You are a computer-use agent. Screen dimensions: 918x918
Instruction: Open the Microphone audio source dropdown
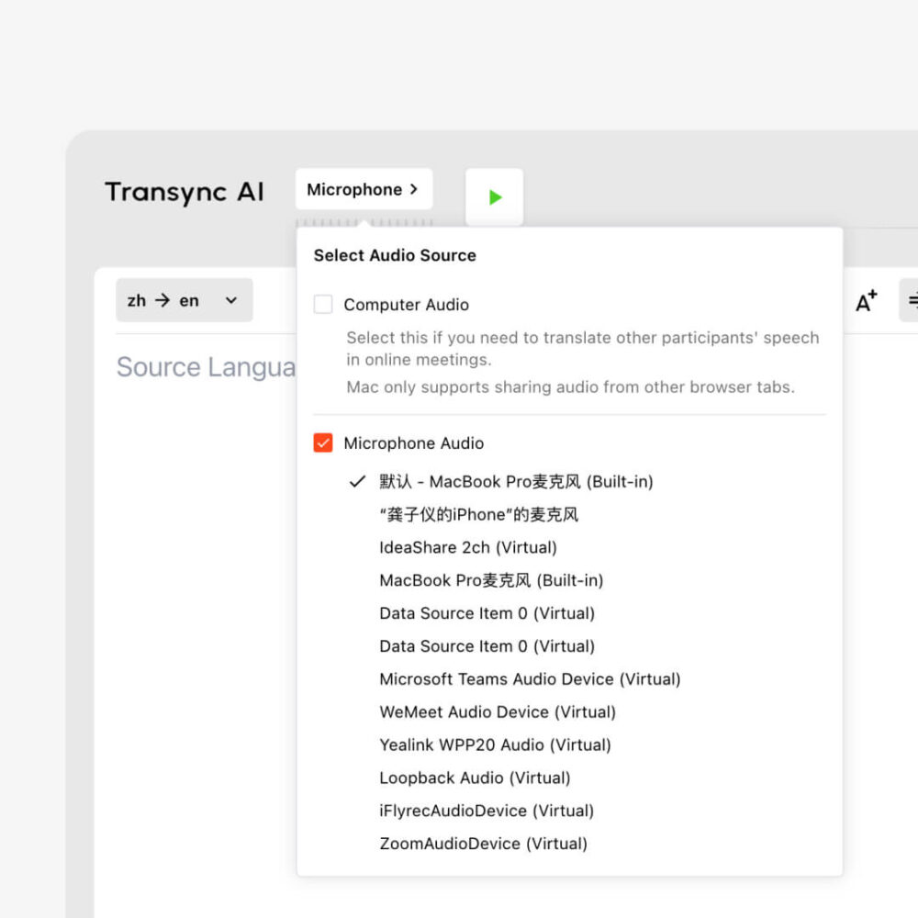tap(364, 188)
